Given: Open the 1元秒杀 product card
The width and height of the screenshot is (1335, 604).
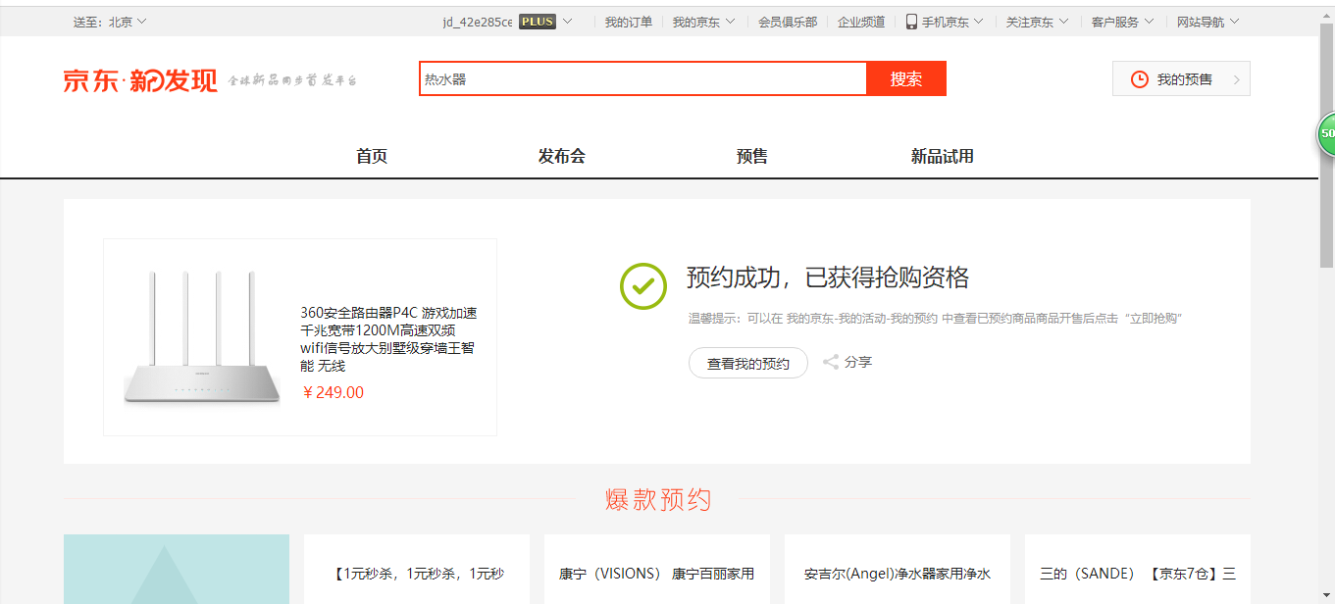Looking at the screenshot, I should 417,569.
